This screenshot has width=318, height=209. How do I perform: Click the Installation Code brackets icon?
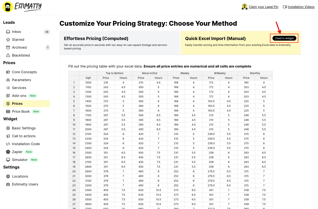(8, 144)
